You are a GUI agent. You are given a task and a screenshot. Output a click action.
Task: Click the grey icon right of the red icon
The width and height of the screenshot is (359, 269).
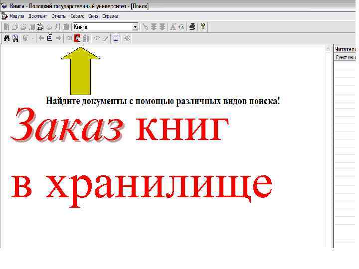[86, 38]
